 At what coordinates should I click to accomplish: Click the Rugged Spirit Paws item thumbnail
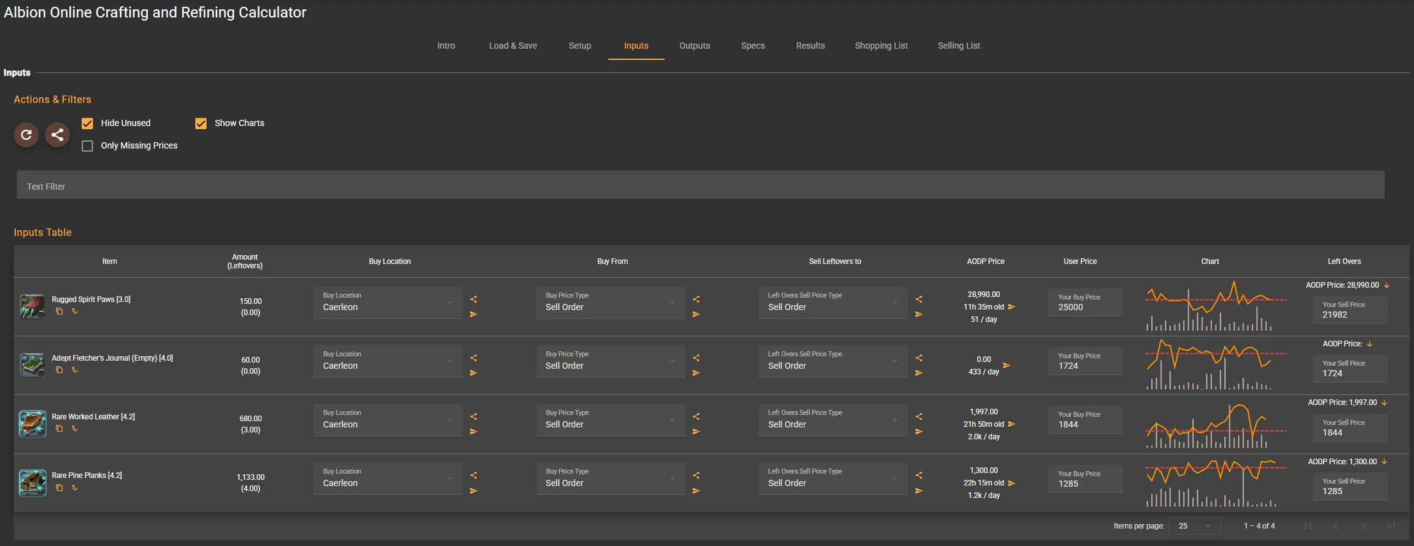pyautogui.click(x=32, y=306)
